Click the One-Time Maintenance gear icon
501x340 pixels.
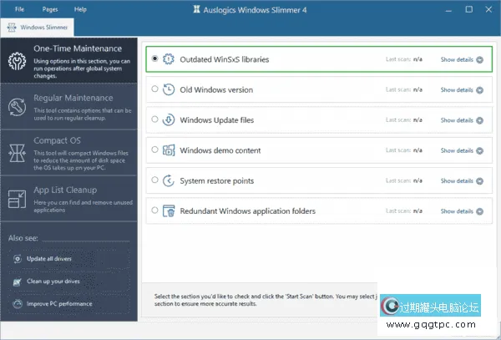(x=17, y=60)
